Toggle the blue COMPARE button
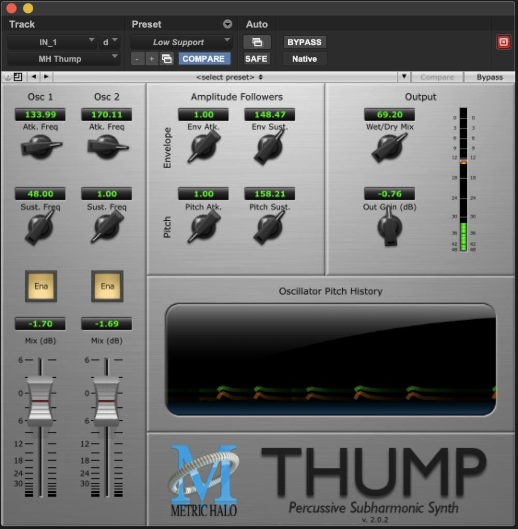This screenshot has height=529, width=518. click(x=204, y=59)
